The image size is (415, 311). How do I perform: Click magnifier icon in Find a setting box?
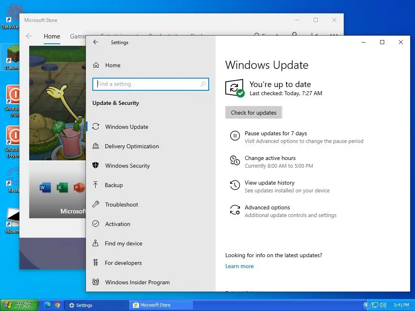pyautogui.click(x=203, y=84)
